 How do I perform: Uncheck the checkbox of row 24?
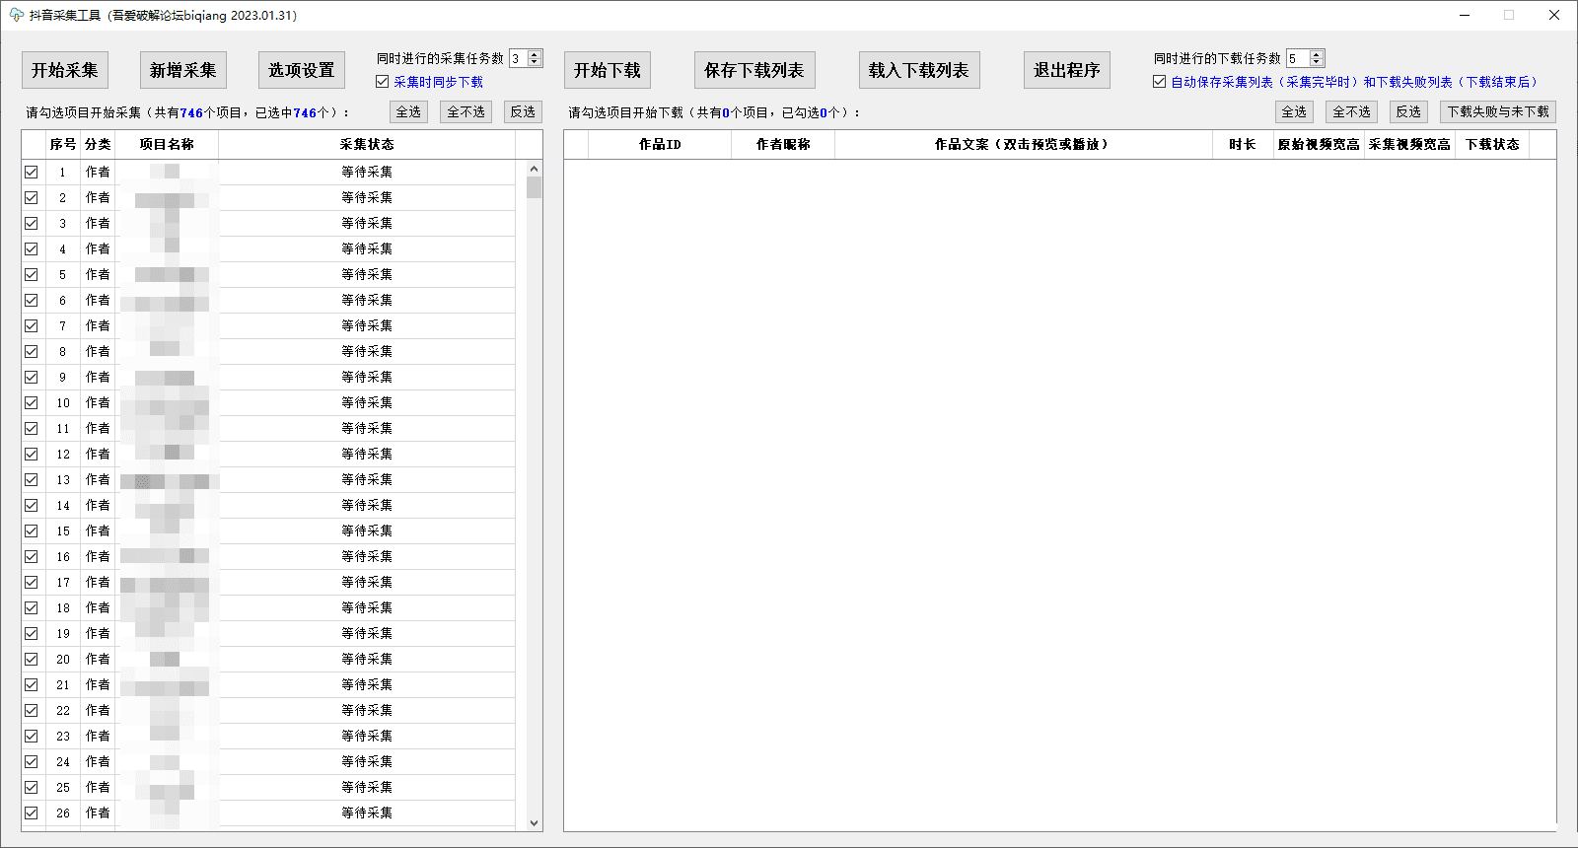32,761
